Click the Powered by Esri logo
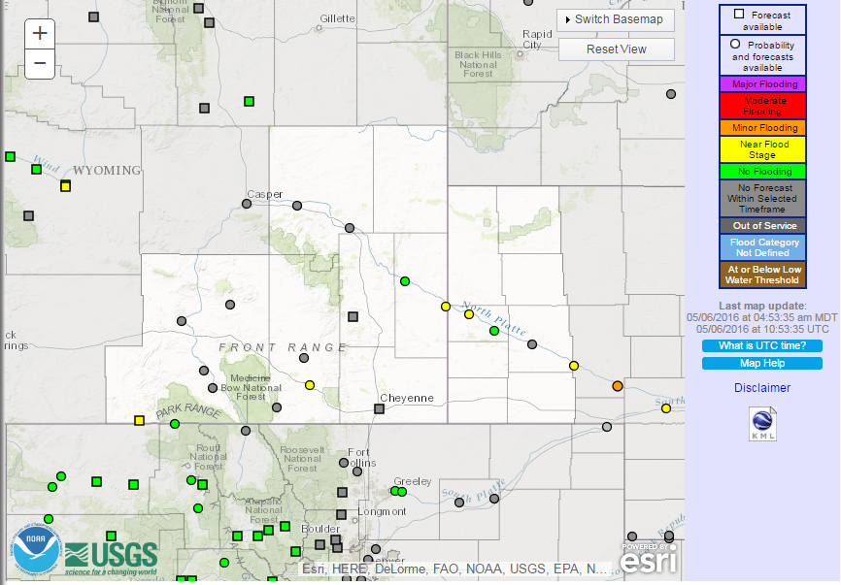The height and width of the screenshot is (585, 841). point(649,559)
